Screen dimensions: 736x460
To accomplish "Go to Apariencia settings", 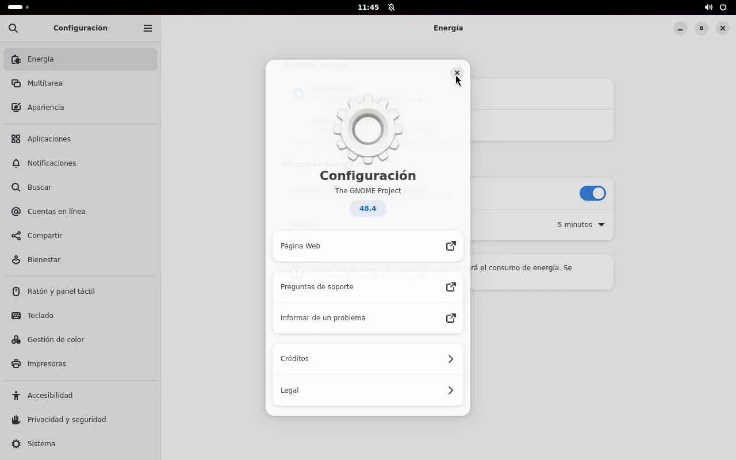I will click(x=80, y=108).
